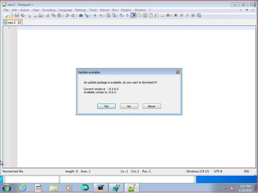Open Internet Explorer from taskbar
The width and height of the screenshot is (258, 193).
point(22,188)
